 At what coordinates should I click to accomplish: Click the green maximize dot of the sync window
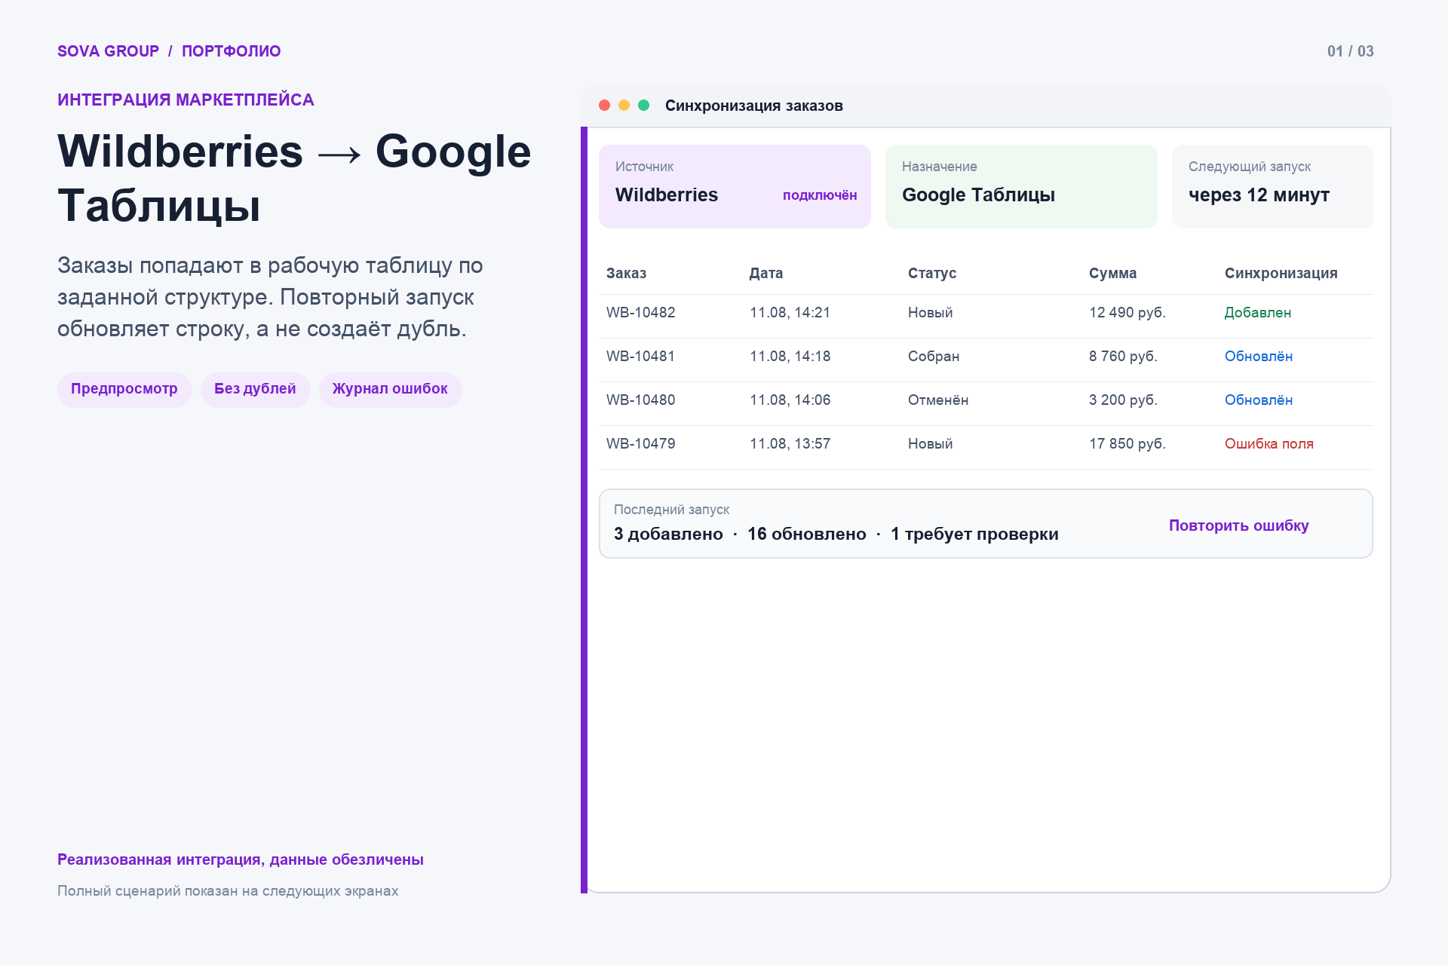[x=643, y=106]
